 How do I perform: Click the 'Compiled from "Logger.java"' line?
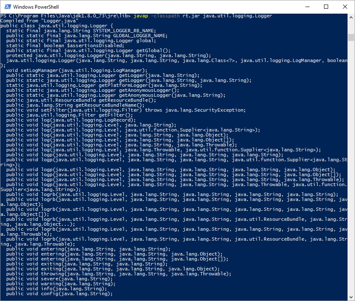click(39, 21)
